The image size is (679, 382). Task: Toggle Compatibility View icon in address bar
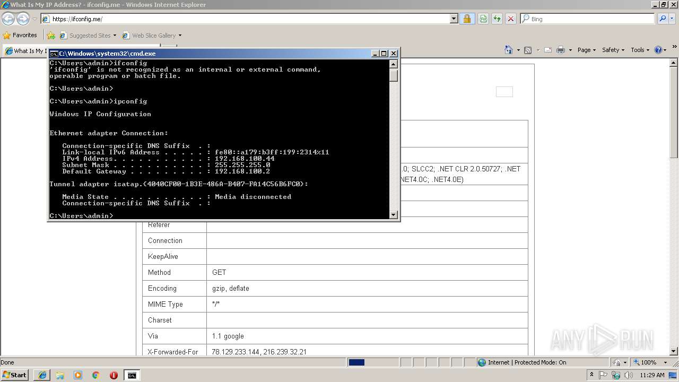(483, 19)
